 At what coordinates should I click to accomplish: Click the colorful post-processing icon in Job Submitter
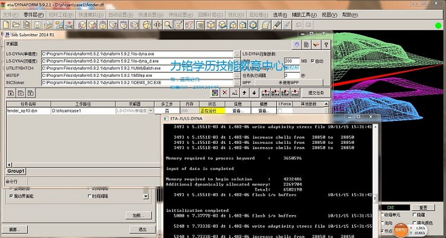pyautogui.click(x=215, y=92)
